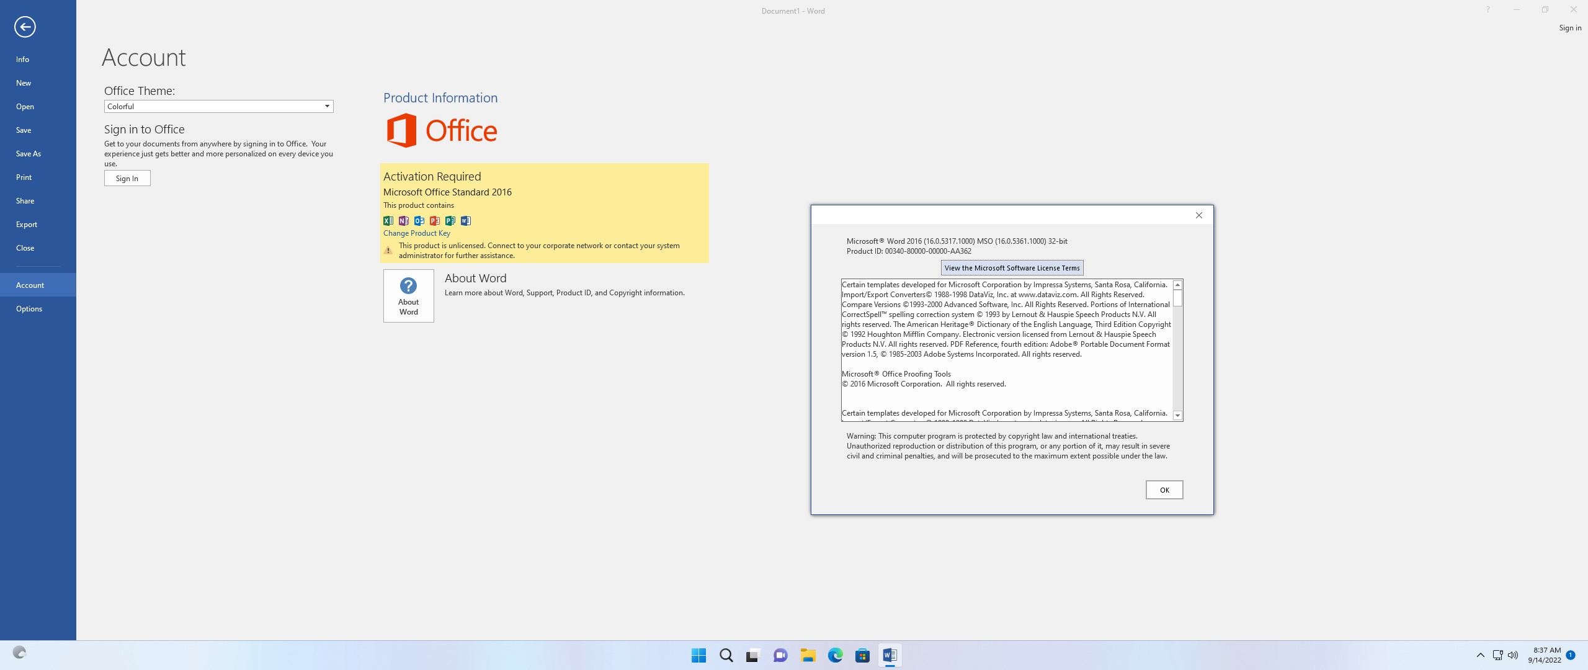This screenshot has height=670, width=1588.
Task: Open Microsoft Store from the taskbar
Action: (x=862, y=655)
